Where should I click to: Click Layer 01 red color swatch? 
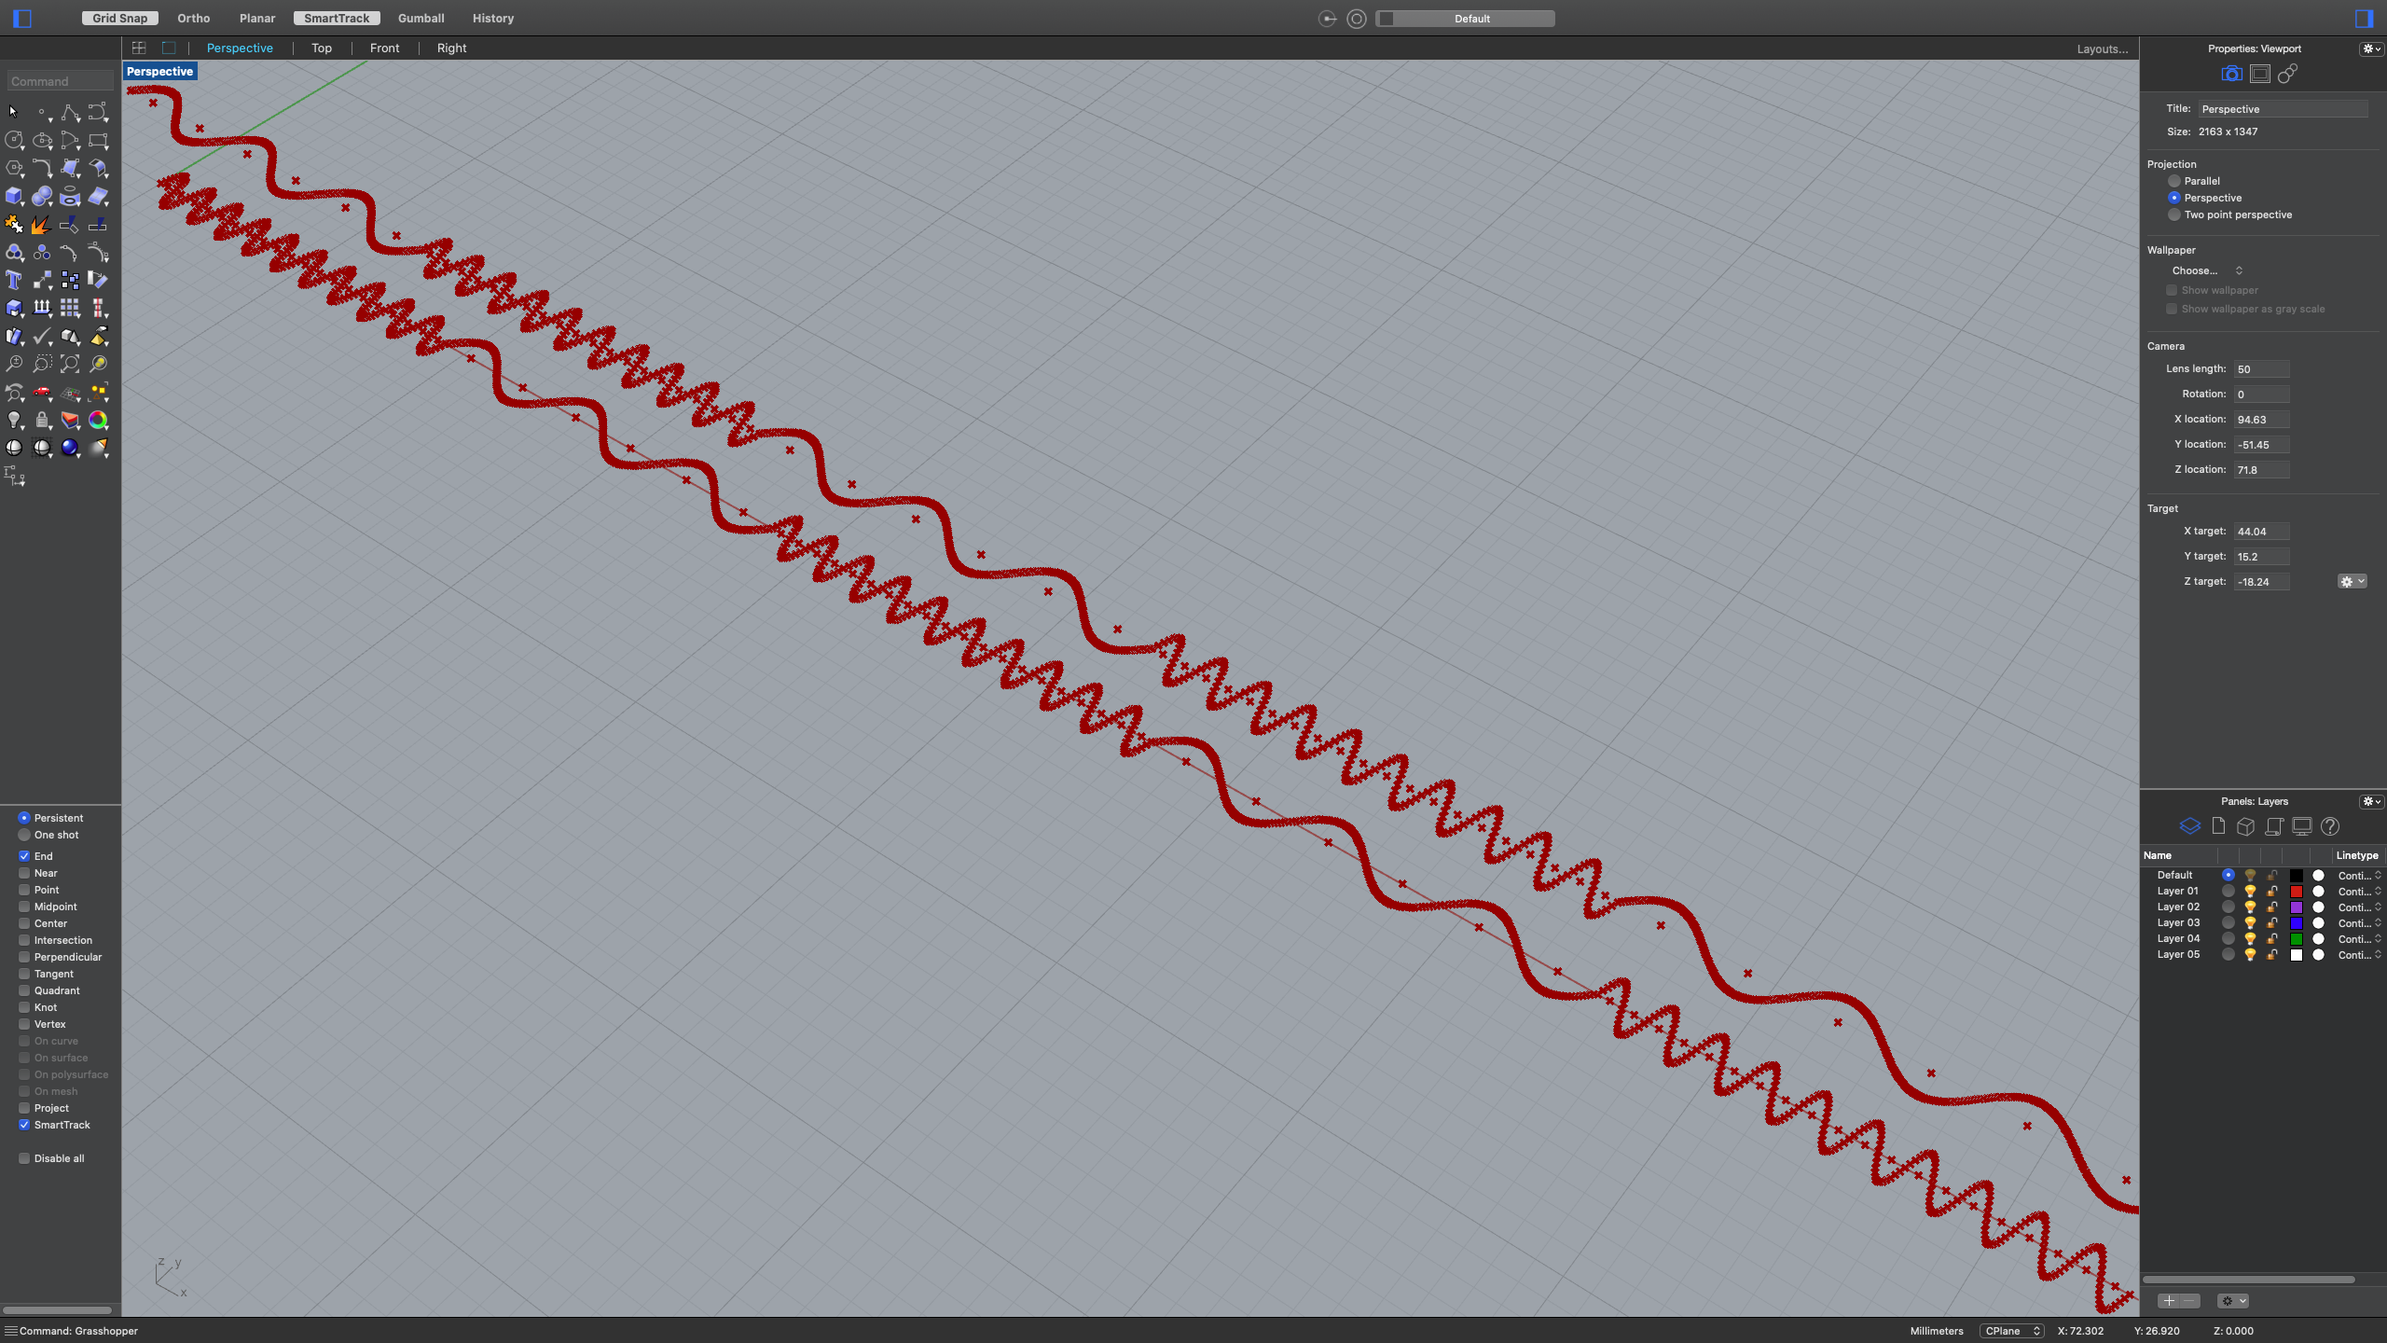point(2297,892)
